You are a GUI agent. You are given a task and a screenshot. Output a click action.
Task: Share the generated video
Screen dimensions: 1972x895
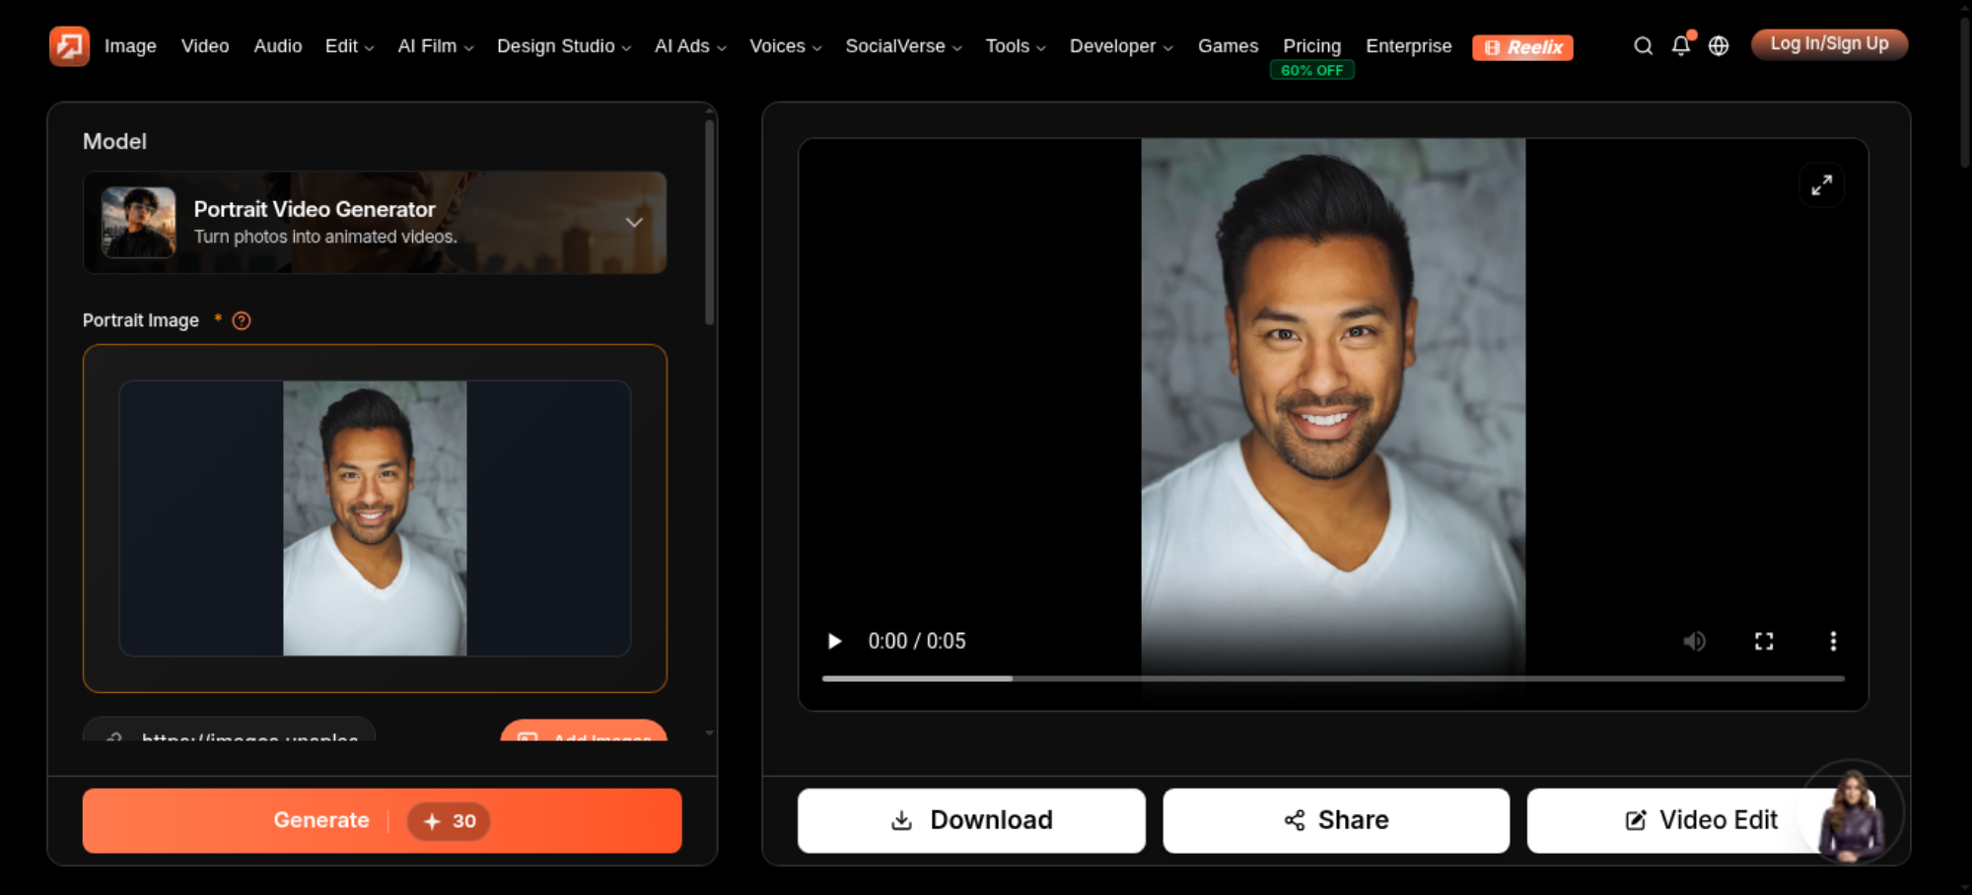coord(1336,820)
